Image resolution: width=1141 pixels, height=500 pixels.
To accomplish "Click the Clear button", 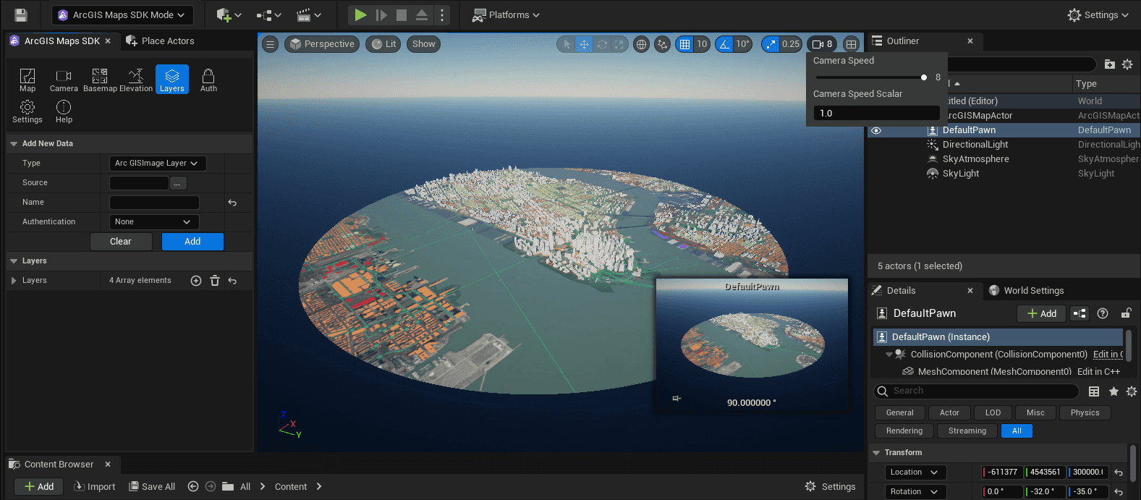I will (121, 242).
